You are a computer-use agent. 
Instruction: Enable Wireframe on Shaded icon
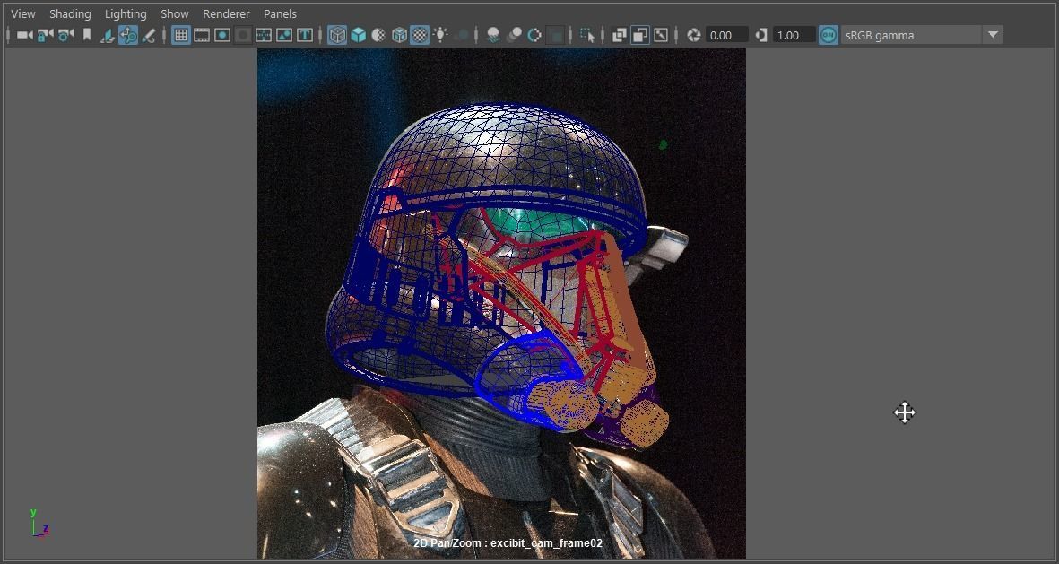(x=399, y=35)
